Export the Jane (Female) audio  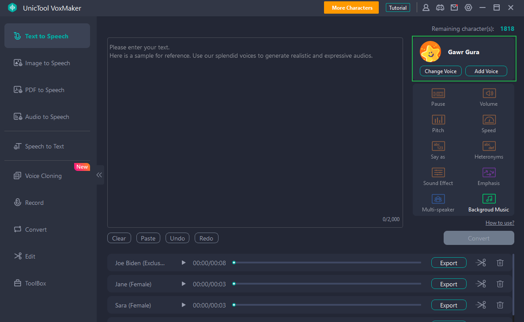click(x=449, y=284)
